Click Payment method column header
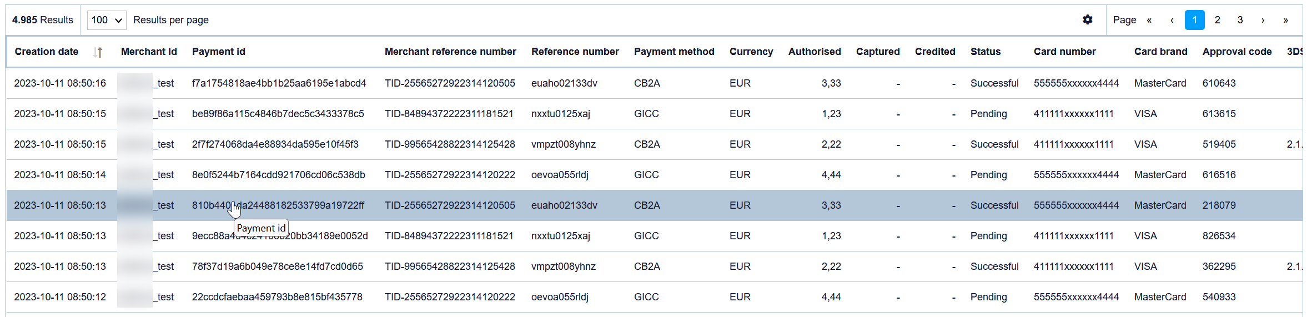This screenshot has height=317, width=1312. tap(673, 52)
